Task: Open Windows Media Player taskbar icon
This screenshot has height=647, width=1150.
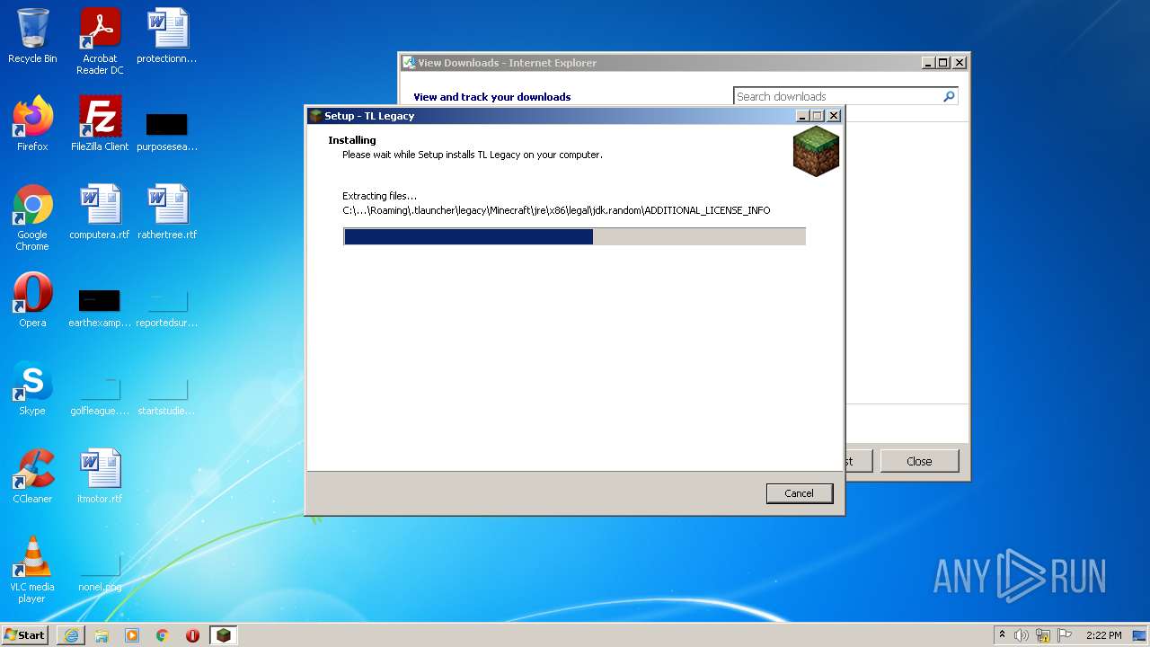Action: (132, 635)
